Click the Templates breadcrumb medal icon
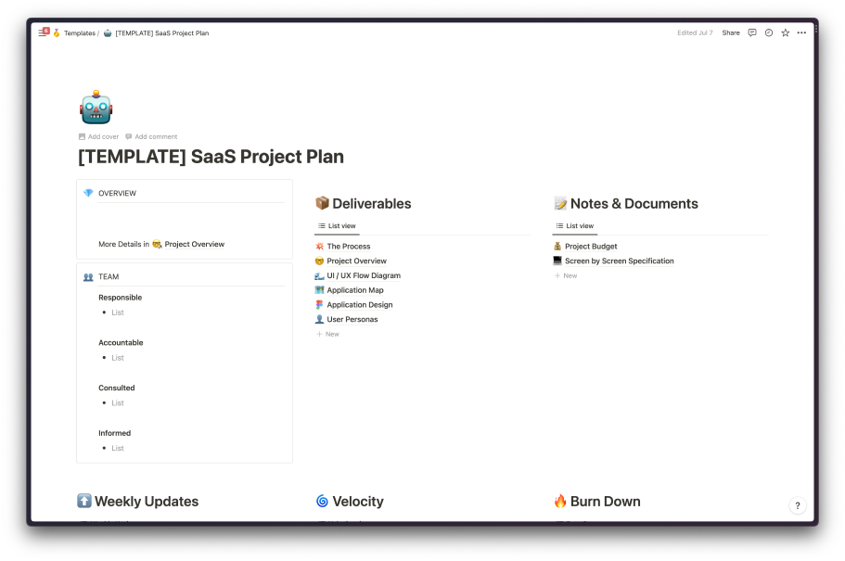 [56, 32]
